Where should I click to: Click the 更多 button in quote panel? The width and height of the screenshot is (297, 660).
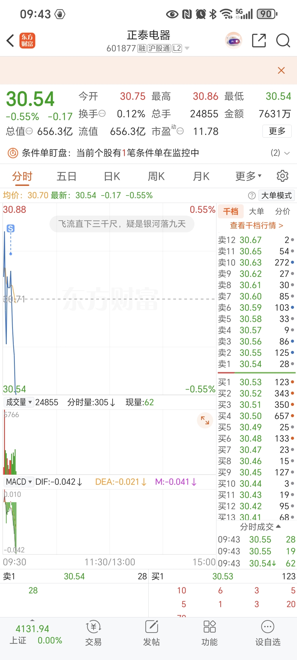277,131
